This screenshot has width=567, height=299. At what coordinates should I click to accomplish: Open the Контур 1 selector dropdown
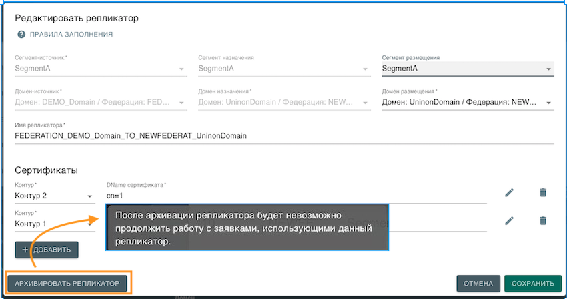pyautogui.click(x=55, y=224)
